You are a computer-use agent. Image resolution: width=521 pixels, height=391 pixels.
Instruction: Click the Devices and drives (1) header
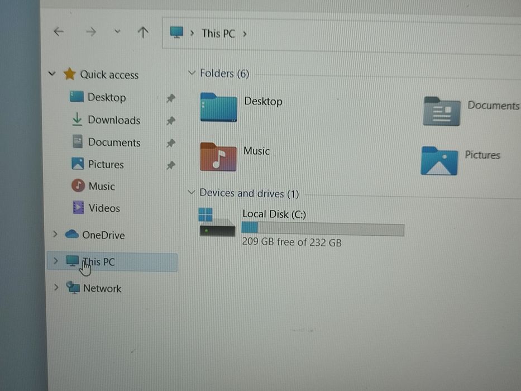(249, 193)
